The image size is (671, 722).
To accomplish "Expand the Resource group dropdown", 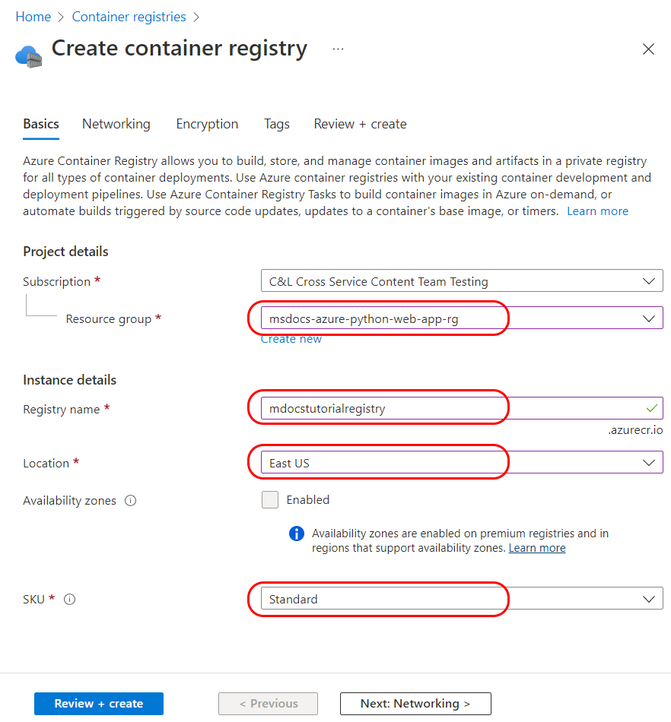I will 462,318.
